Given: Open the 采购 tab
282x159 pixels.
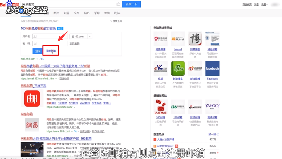Looking at the screenshot, I should click(x=97, y=13).
